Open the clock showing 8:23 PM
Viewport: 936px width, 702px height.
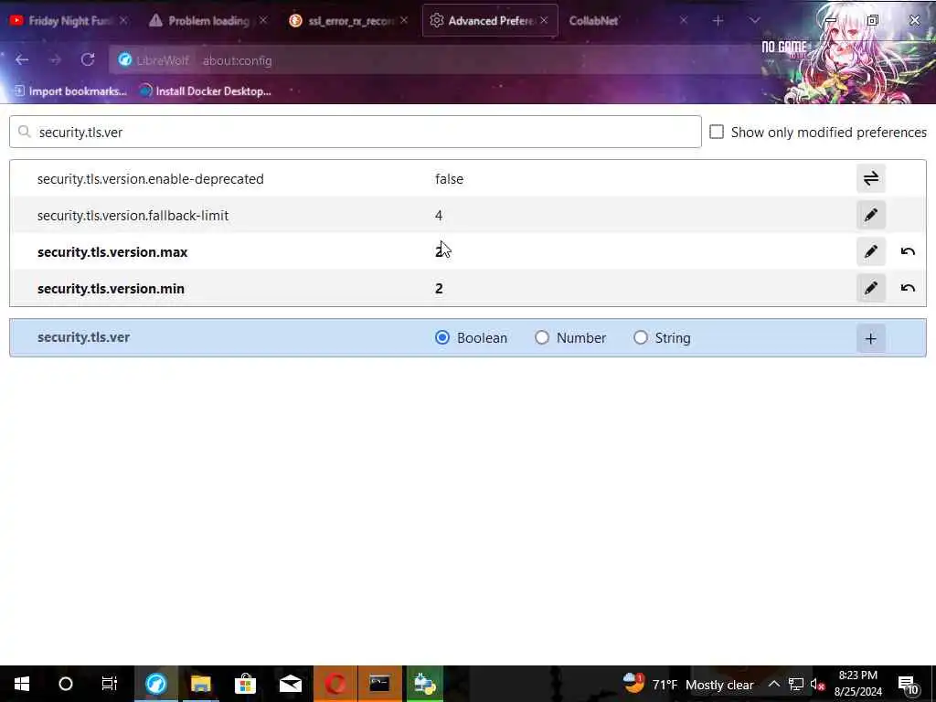pyautogui.click(x=857, y=684)
